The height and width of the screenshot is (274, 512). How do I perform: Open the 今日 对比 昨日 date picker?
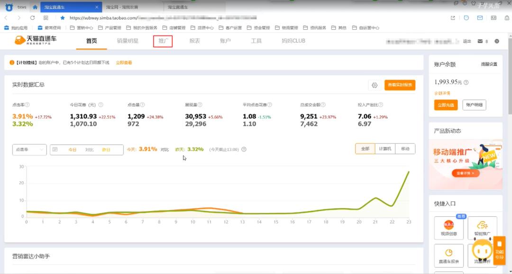(86, 150)
